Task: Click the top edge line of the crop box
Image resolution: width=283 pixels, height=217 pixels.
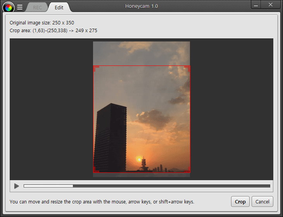Action: click(x=141, y=66)
